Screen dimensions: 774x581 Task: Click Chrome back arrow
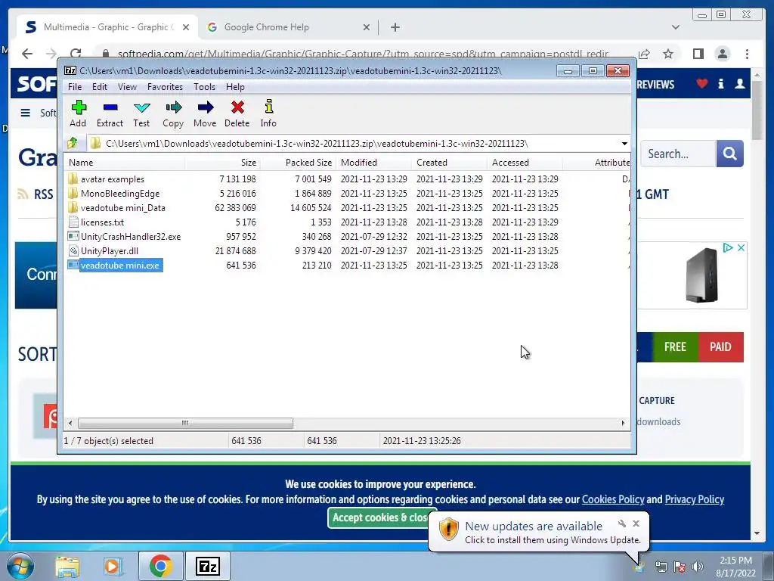[27, 54]
